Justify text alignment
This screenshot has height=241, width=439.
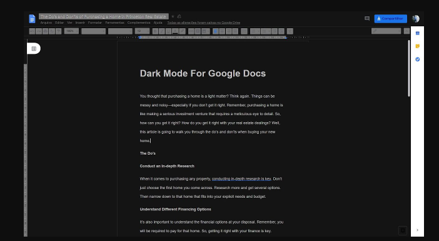(x=235, y=31)
